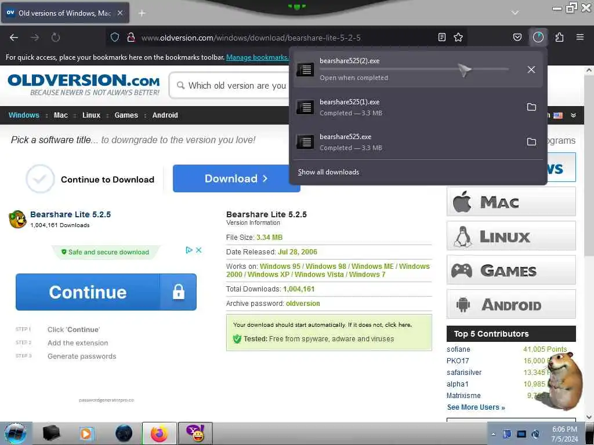594x445 pixels.
Task: Open the Windows Start button
Action: pos(16,433)
